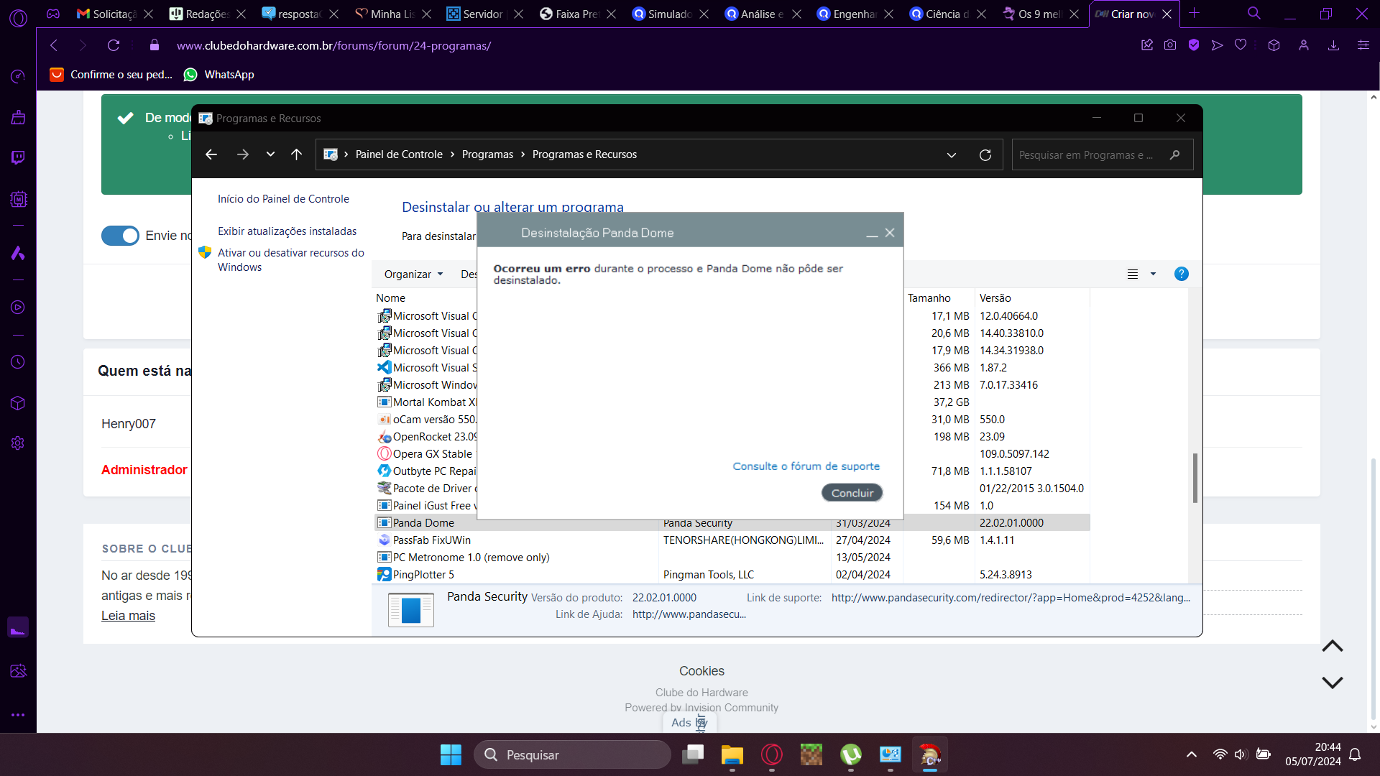Open view options dropdown arrow
Image resolution: width=1380 pixels, height=776 pixels.
pos(1153,274)
